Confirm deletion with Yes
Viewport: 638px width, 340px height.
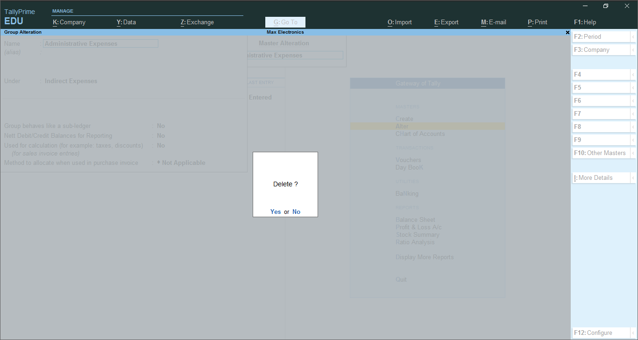click(276, 212)
